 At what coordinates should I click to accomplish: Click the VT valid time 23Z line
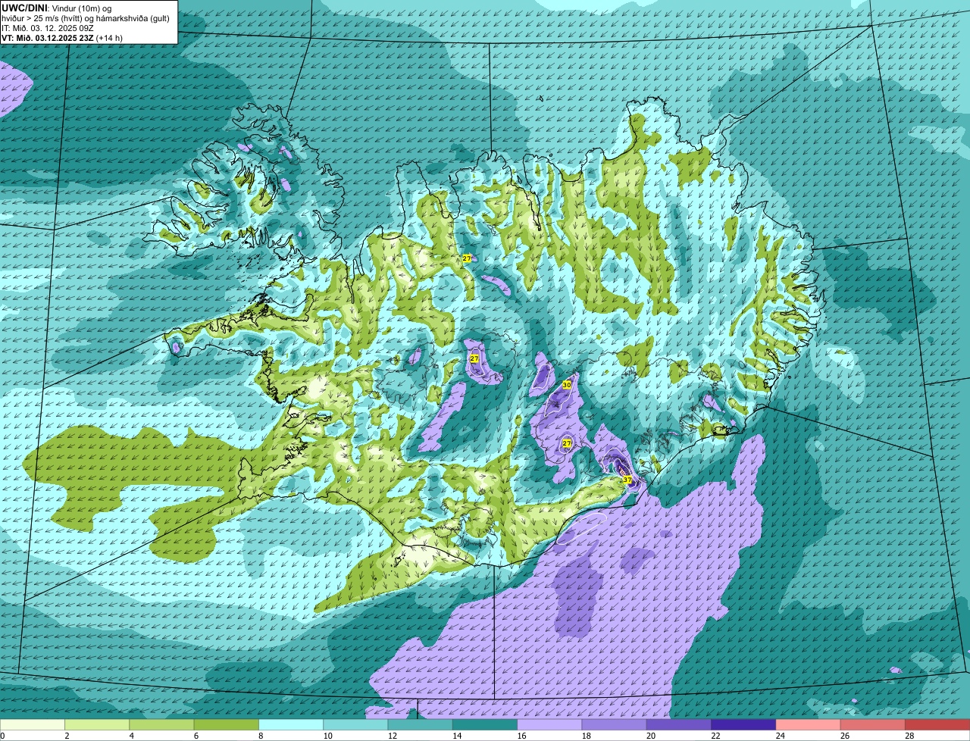tap(62, 38)
